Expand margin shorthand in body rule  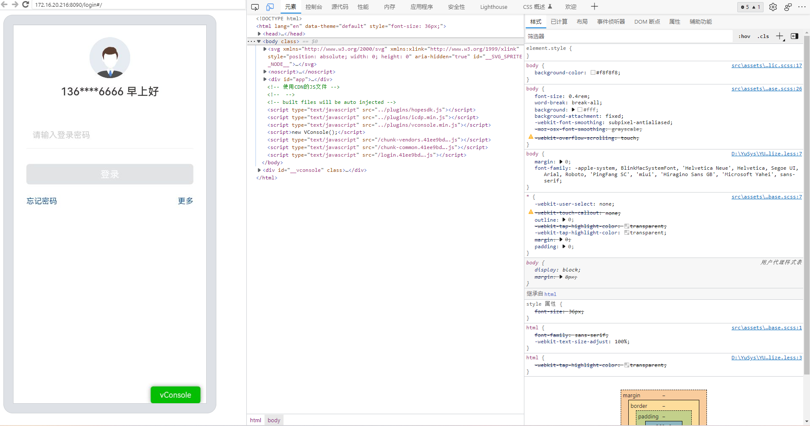click(x=561, y=162)
